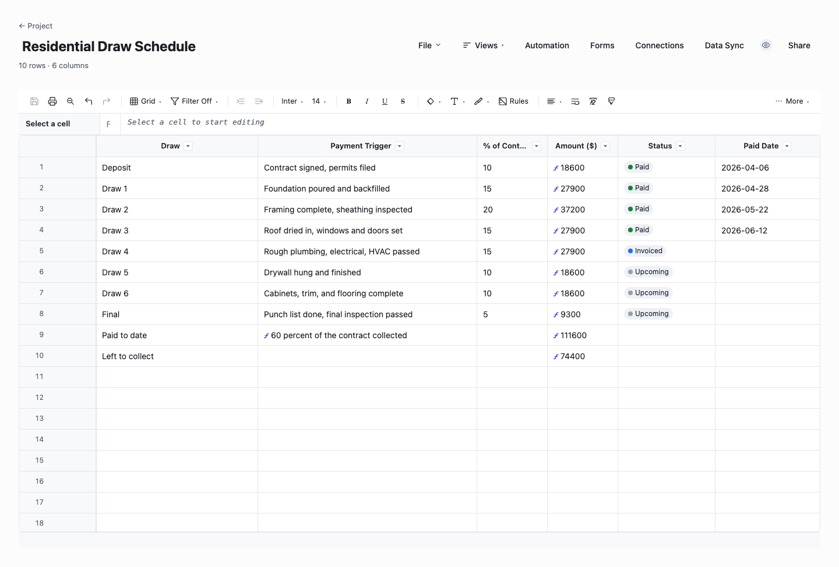Select the Amount cell showing 9300
839x567 pixels.
click(583, 314)
